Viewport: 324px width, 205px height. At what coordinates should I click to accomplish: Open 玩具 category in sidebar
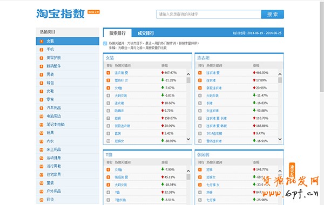[x=67, y=133]
